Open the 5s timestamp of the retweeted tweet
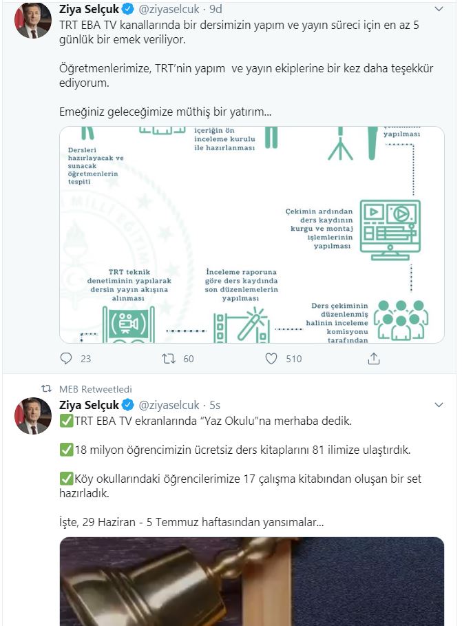The width and height of the screenshot is (462, 626). pos(215,404)
